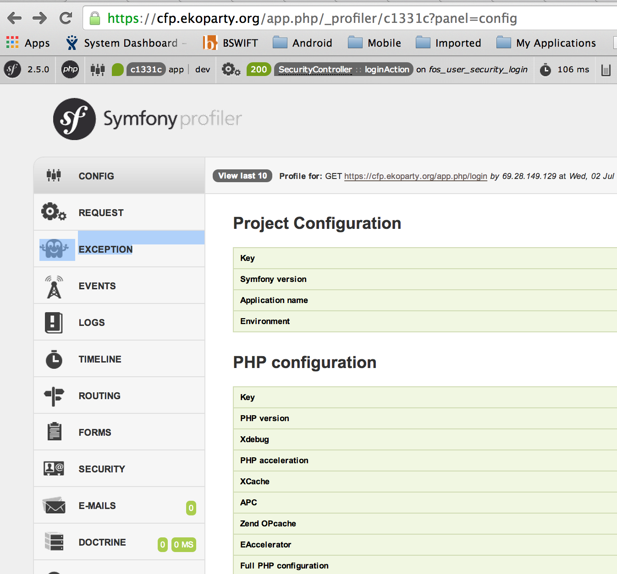Open the Android bookmarks folder
The width and height of the screenshot is (617, 574).
coord(302,43)
